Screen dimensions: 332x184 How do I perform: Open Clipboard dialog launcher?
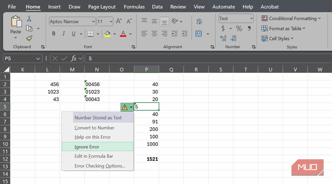pos(43,47)
